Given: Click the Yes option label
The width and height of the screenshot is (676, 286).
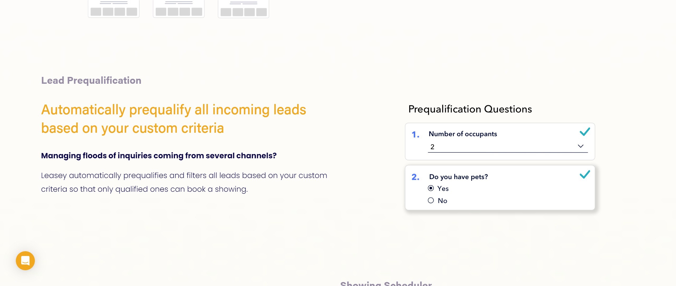Looking at the screenshot, I should pyautogui.click(x=443, y=189).
